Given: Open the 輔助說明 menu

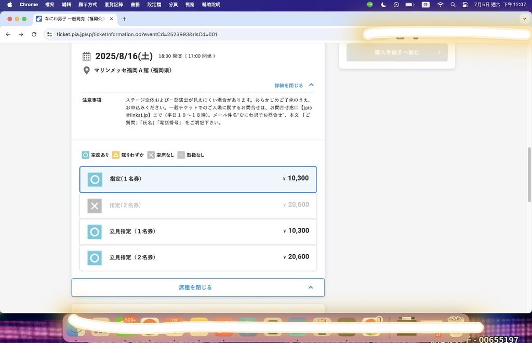Looking at the screenshot, I should coord(211,4).
